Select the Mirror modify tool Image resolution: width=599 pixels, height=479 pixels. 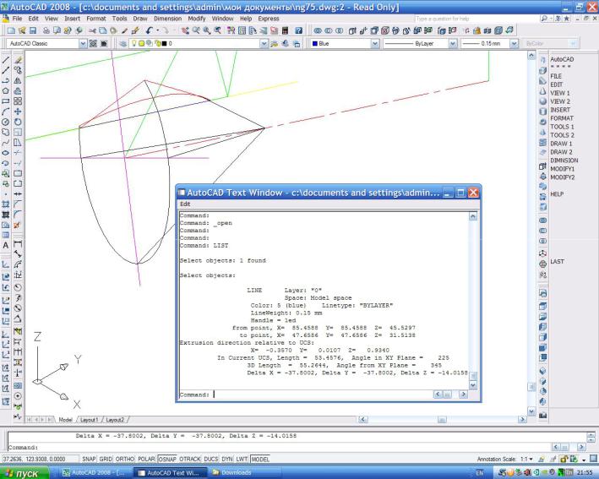point(18,80)
